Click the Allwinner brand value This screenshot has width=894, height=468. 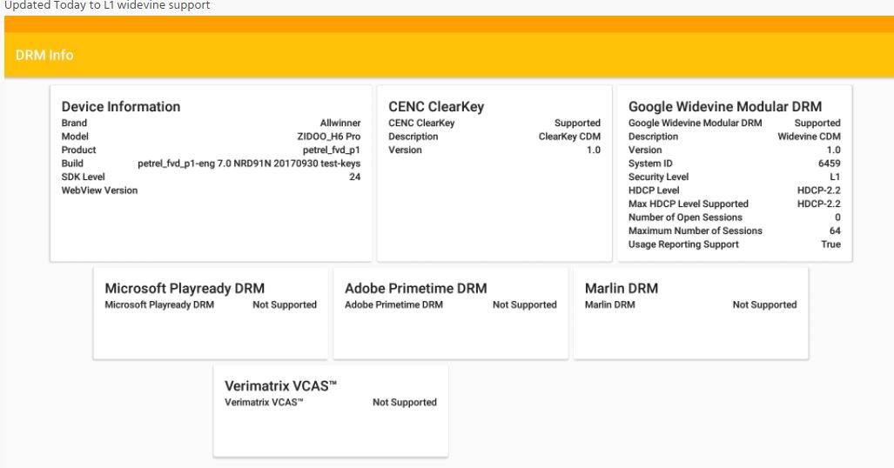coord(339,124)
